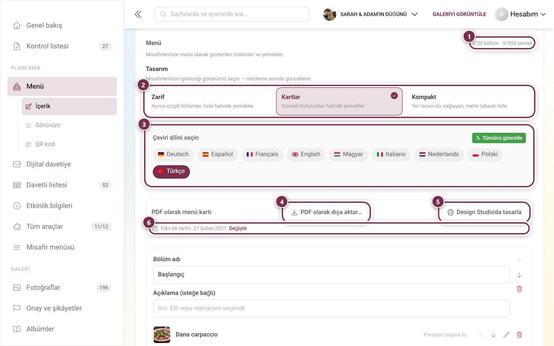Delete the Başlangıç section with trash icon
This screenshot has width=554, height=346.
pyautogui.click(x=519, y=289)
